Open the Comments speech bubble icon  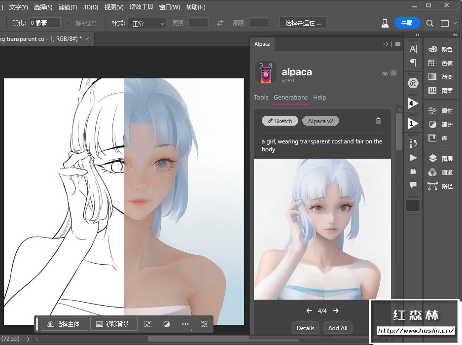coord(413,185)
